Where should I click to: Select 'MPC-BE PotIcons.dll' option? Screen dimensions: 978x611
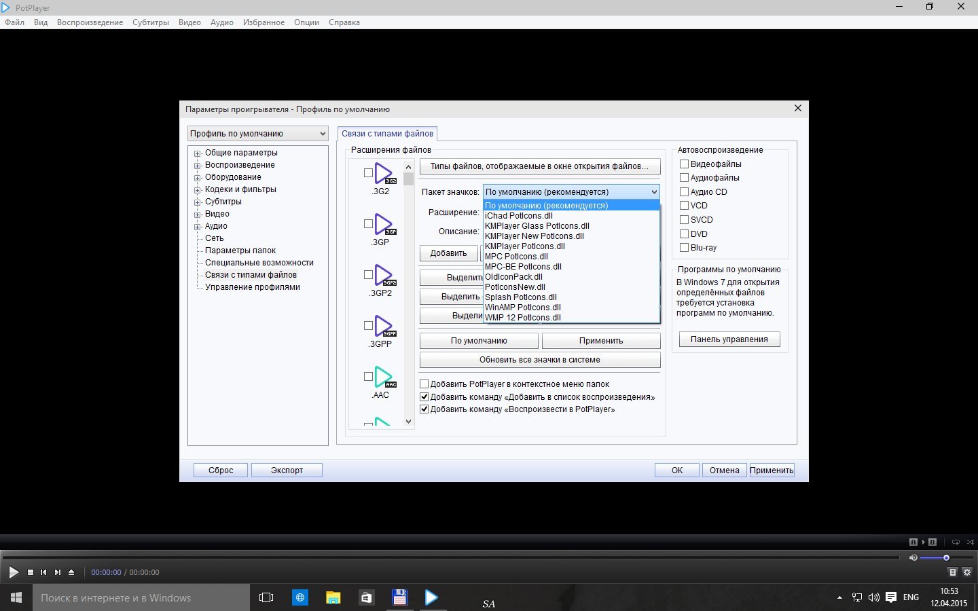[x=571, y=267]
